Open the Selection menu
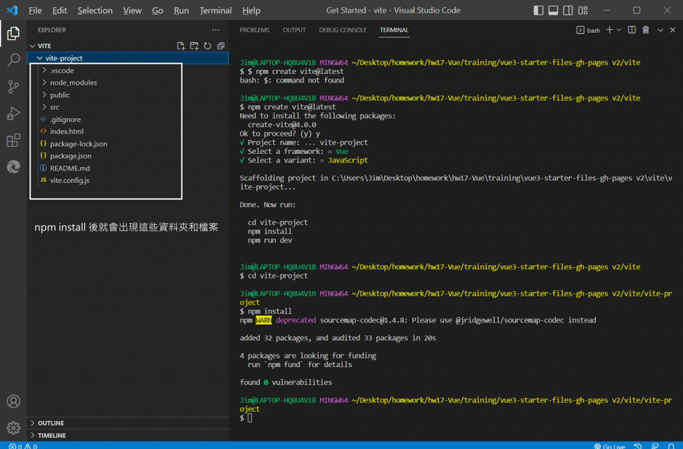Screen dimensions: 683x449 click(95, 10)
